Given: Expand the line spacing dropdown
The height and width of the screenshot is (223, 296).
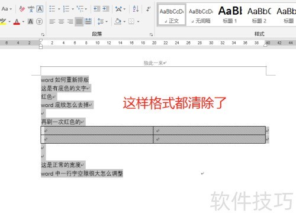Looking at the screenshot, I should coord(107,21).
